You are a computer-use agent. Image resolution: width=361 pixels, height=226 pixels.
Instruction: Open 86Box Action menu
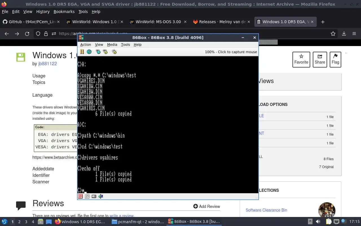coord(85,45)
